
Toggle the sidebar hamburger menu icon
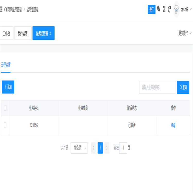(x=1, y=10)
